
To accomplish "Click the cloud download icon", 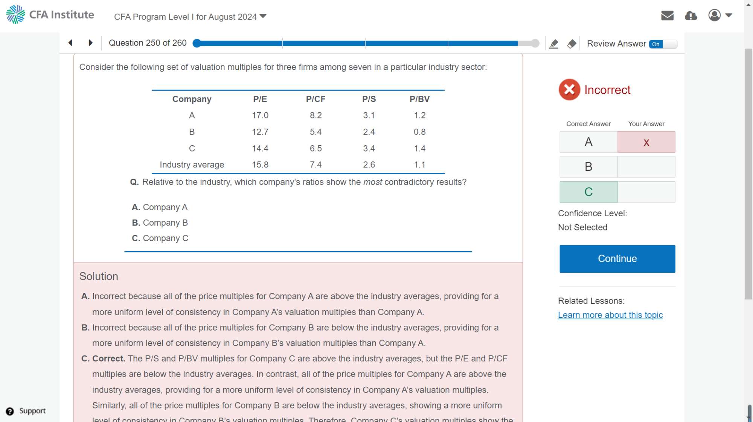I will pos(691,16).
